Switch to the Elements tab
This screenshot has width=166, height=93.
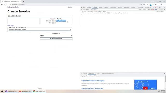[89, 7]
